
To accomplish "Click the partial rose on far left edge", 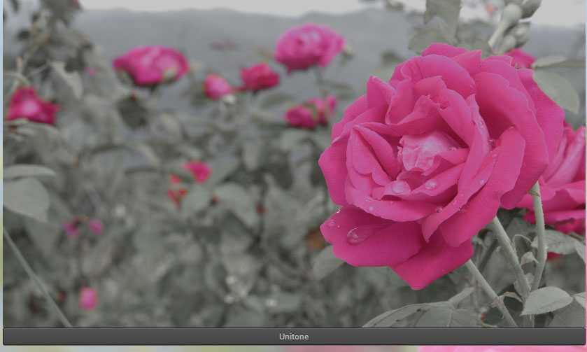I will tap(30, 106).
